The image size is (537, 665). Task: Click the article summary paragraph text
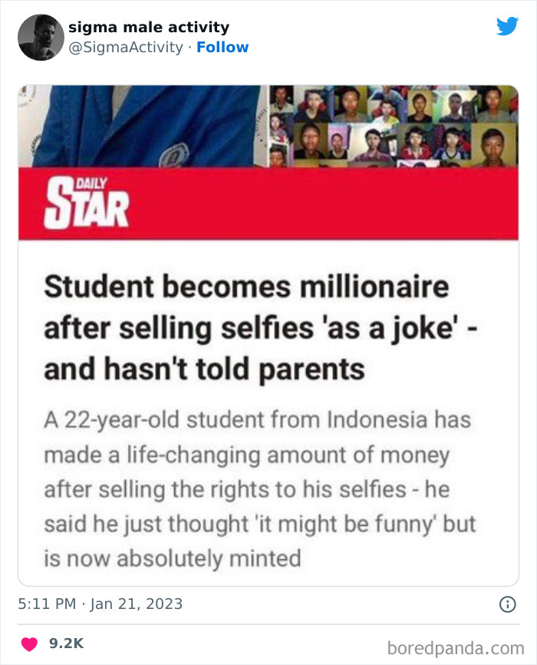coord(259,489)
